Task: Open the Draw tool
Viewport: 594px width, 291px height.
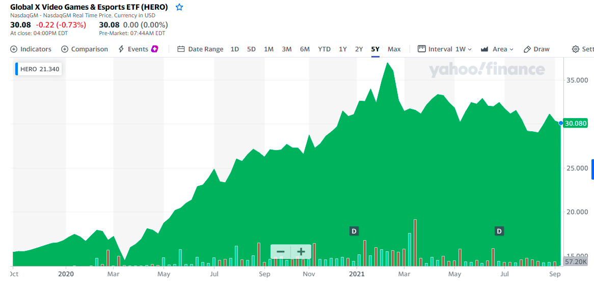Action: [x=536, y=49]
